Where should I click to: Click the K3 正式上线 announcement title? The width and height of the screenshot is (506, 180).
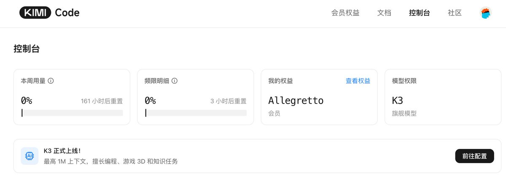click(62, 151)
